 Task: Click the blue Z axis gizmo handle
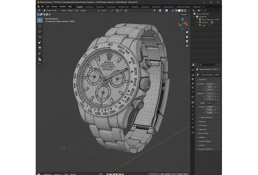[x=183, y=19]
